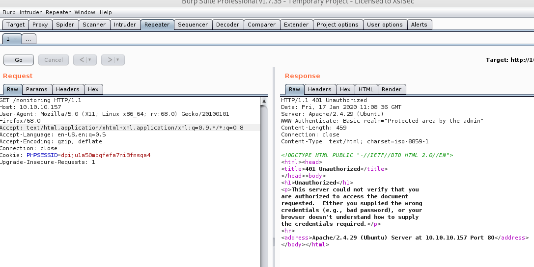Click the Host: 10.10.10.157 line
Viewport: 534px width, 267px height.
click(x=30, y=107)
